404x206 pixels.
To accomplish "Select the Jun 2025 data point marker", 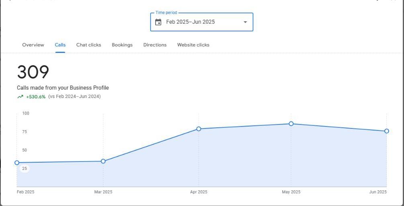I will click(x=386, y=131).
